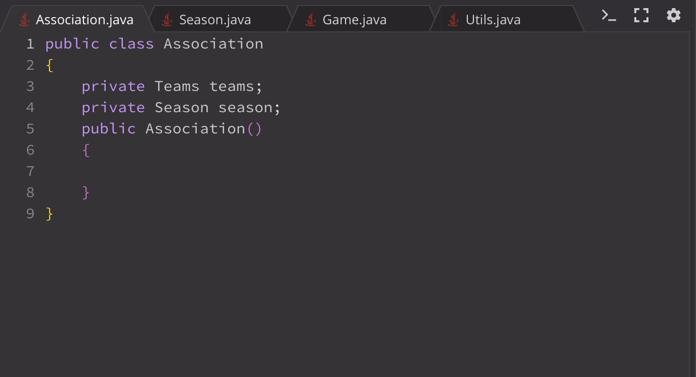The image size is (696, 377).
Task: Click Java icon on Season.java tab
Action: [167, 20]
